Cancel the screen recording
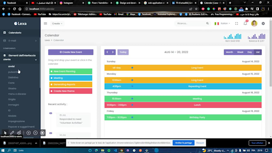Screen dimensions: 272x153 tap(35, 133)
